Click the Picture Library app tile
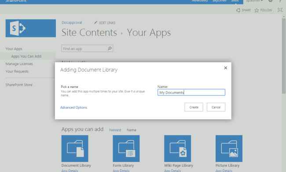Viewport: 286px width, 172px height. [x=229, y=149]
